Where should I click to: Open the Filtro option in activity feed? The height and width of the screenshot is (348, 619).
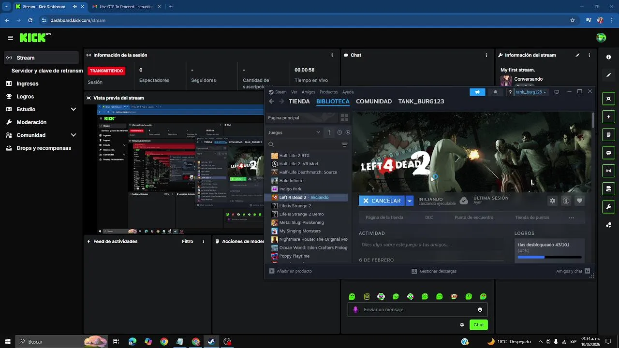click(187, 241)
